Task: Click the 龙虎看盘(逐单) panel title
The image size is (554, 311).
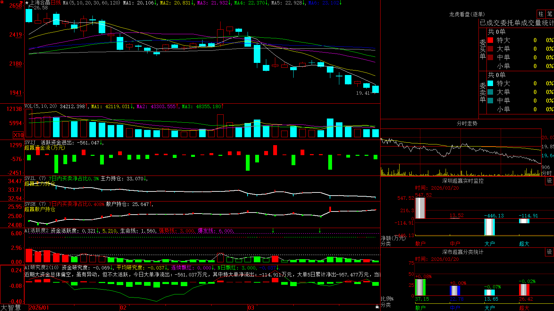Action: [467, 14]
